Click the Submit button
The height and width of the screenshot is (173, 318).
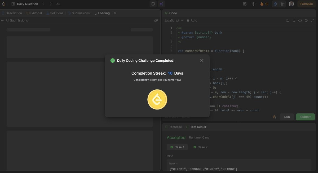pyautogui.click(x=305, y=117)
